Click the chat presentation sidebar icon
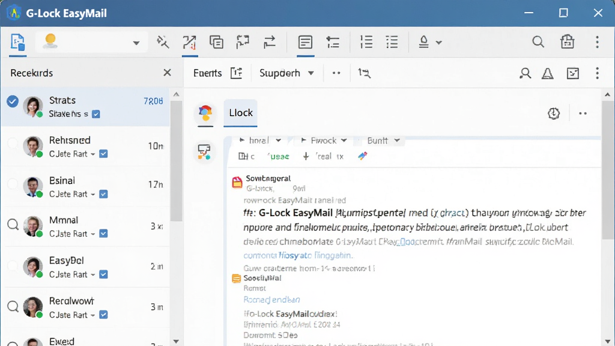Screen dimensions: 615x346 point(204,152)
